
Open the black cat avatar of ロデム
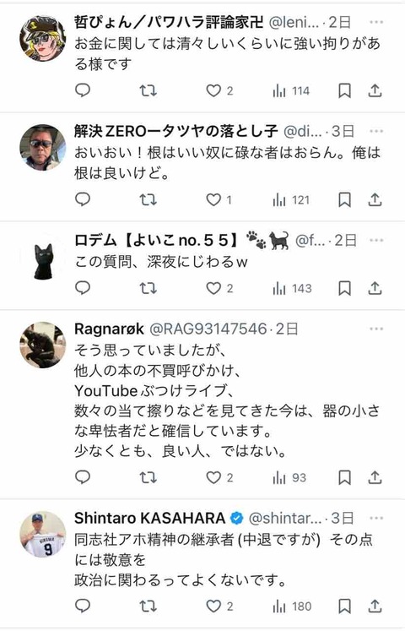pos(42,256)
